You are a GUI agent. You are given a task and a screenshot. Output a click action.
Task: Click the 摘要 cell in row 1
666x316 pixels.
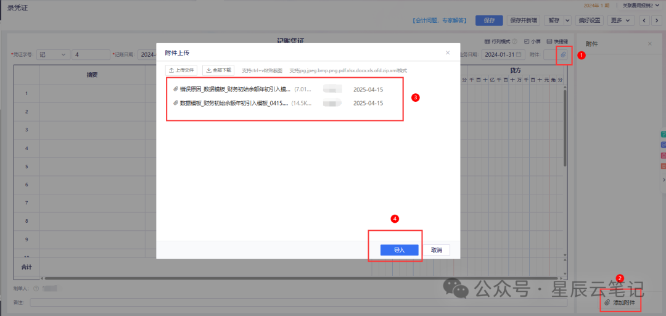[92, 93]
